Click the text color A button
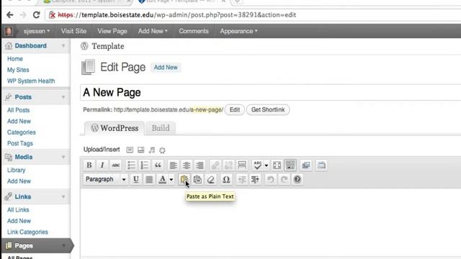Viewport: 461px width, 259px height. (162, 179)
